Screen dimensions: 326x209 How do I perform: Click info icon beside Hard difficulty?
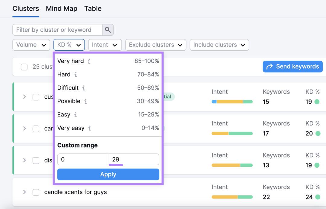coord(76,74)
